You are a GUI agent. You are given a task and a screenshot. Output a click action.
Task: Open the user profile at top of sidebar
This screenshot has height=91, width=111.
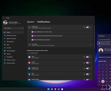coord(12,22)
